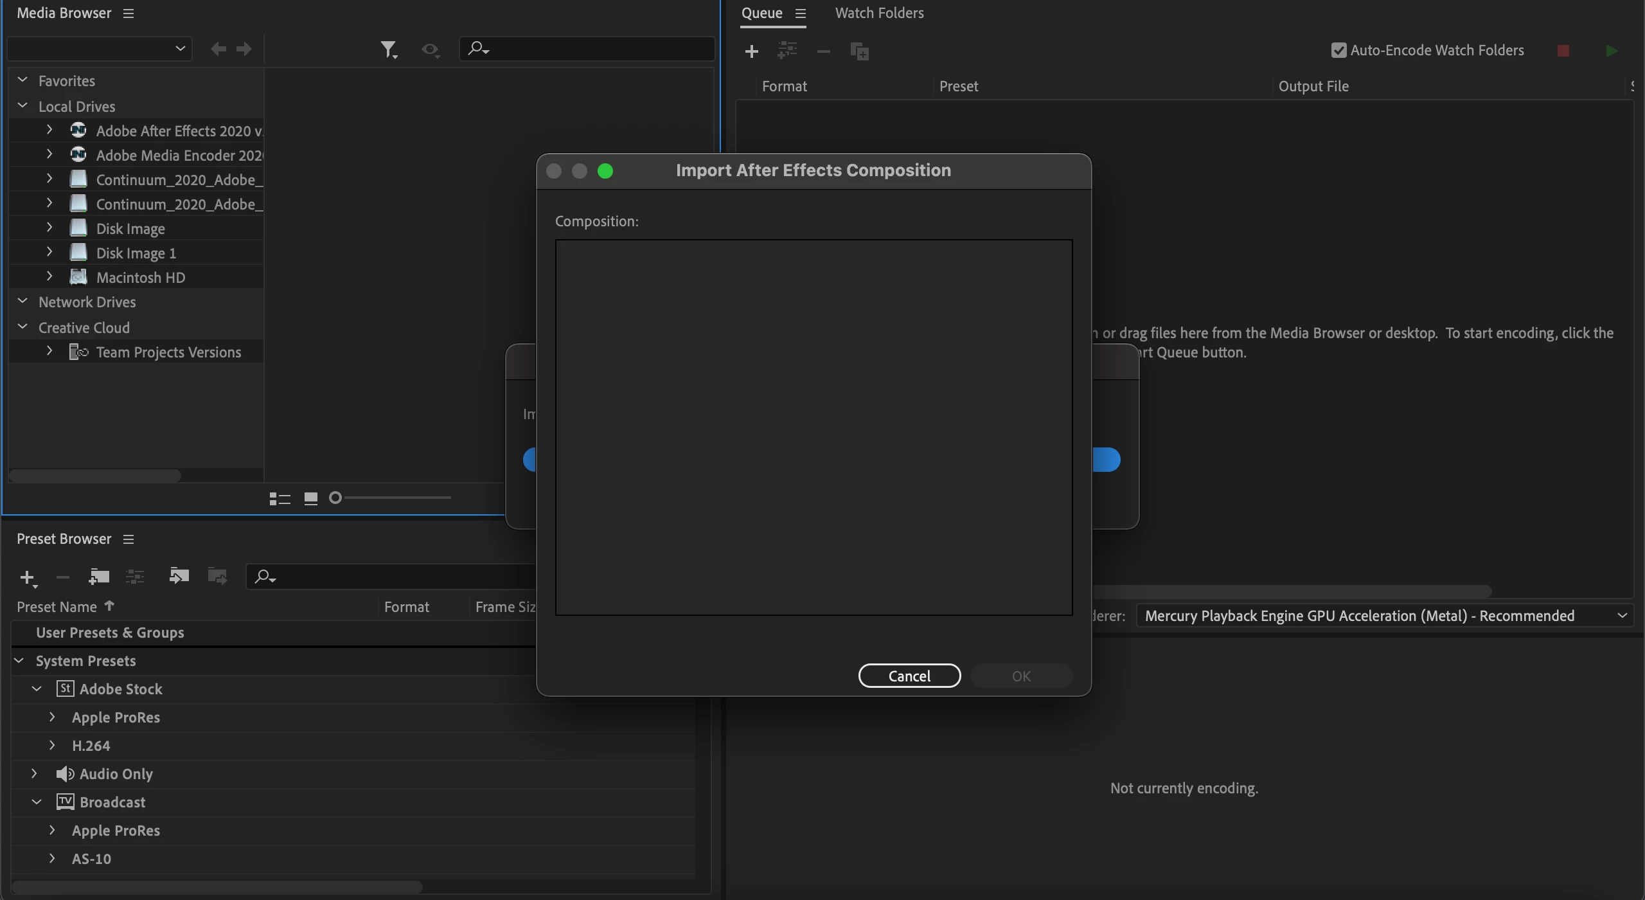The width and height of the screenshot is (1645, 900).
Task: Click the Stop Queue red square icon
Action: coord(1563,51)
